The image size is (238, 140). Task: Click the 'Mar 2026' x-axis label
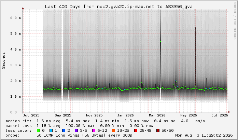point(157,115)
